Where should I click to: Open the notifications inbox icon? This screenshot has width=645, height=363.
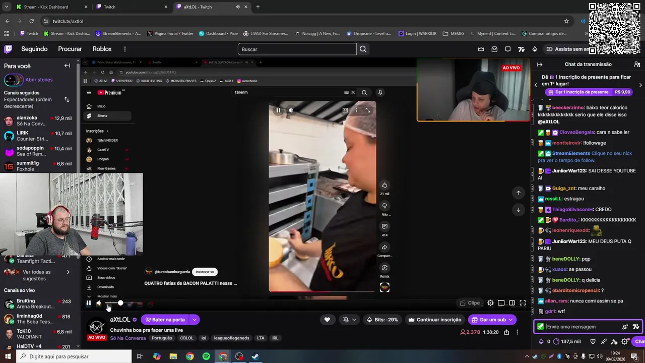point(494,49)
